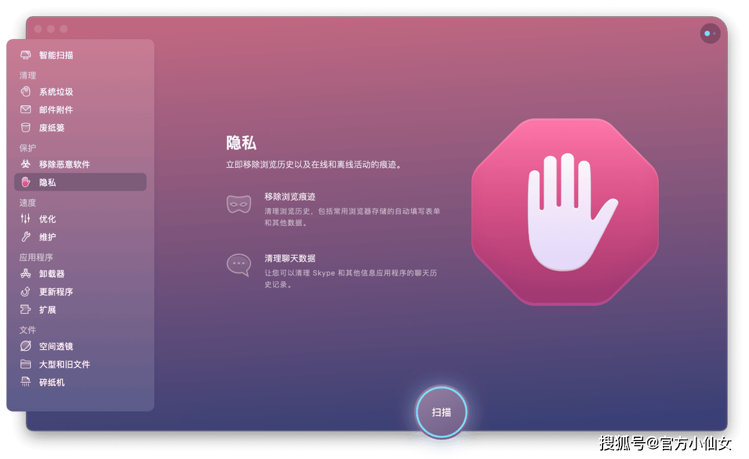749x459 pixels.
Task: Click the Space Lens planet icon
Action: coord(25,346)
